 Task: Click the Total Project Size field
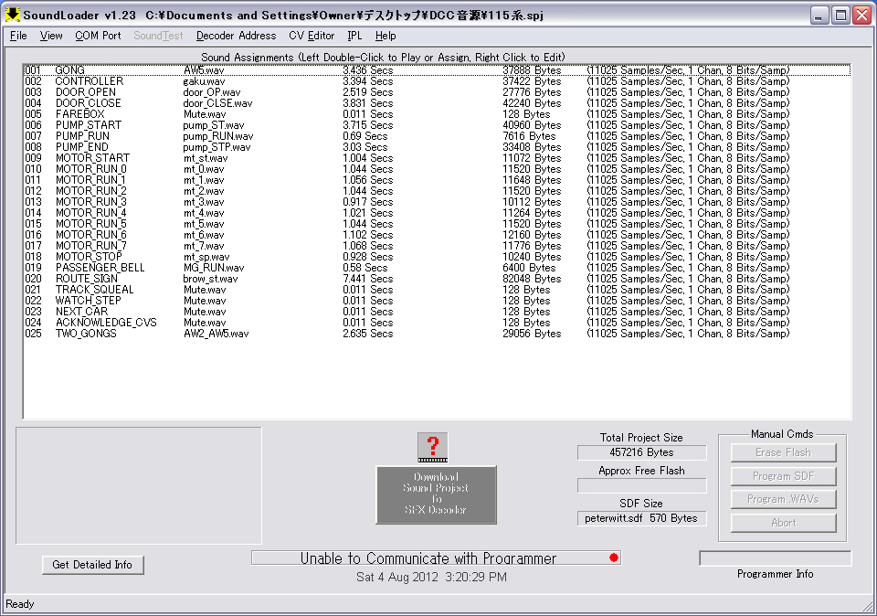pyautogui.click(x=641, y=452)
